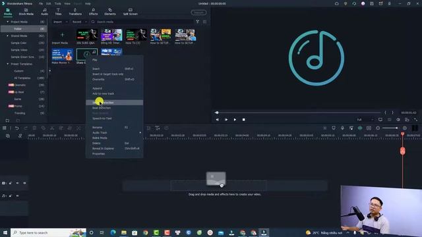Click the Search media field

pyautogui.click(x=142, y=22)
